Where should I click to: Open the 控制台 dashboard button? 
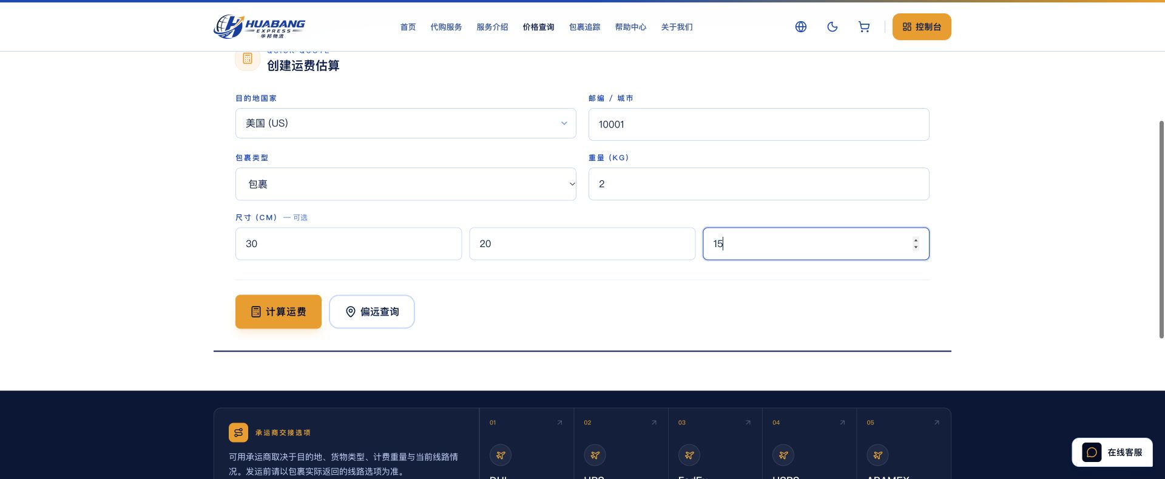[x=922, y=27]
